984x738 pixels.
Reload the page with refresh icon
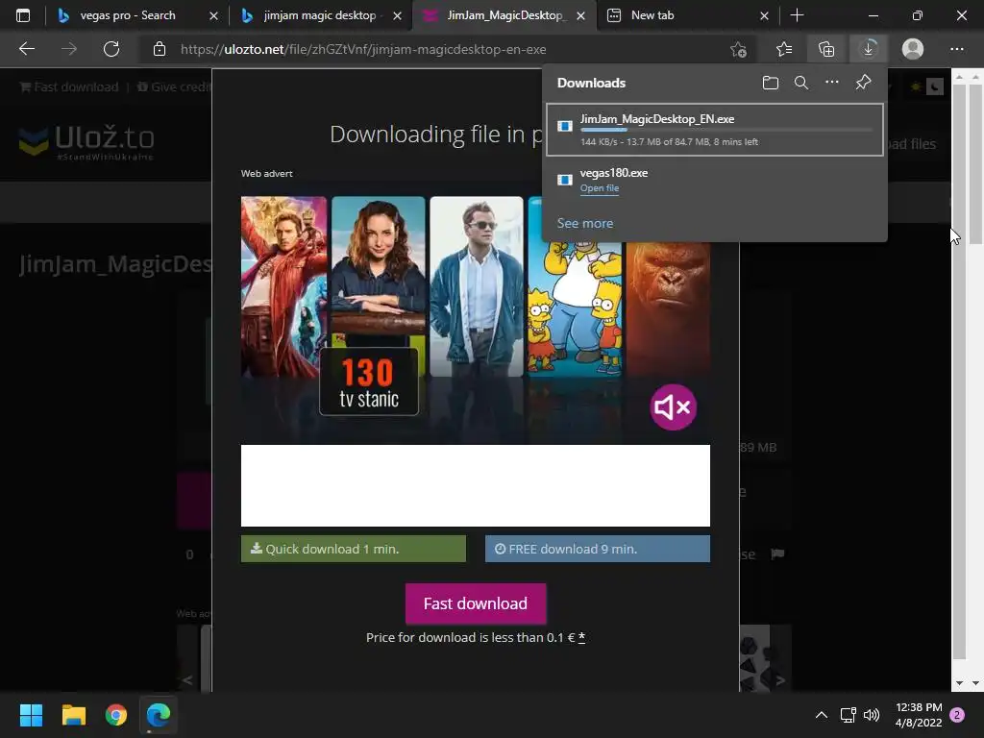(x=111, y=49)
